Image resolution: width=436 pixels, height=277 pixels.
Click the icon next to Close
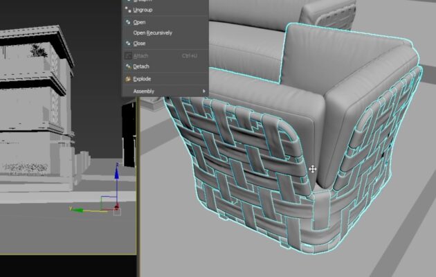click(127, 44)
